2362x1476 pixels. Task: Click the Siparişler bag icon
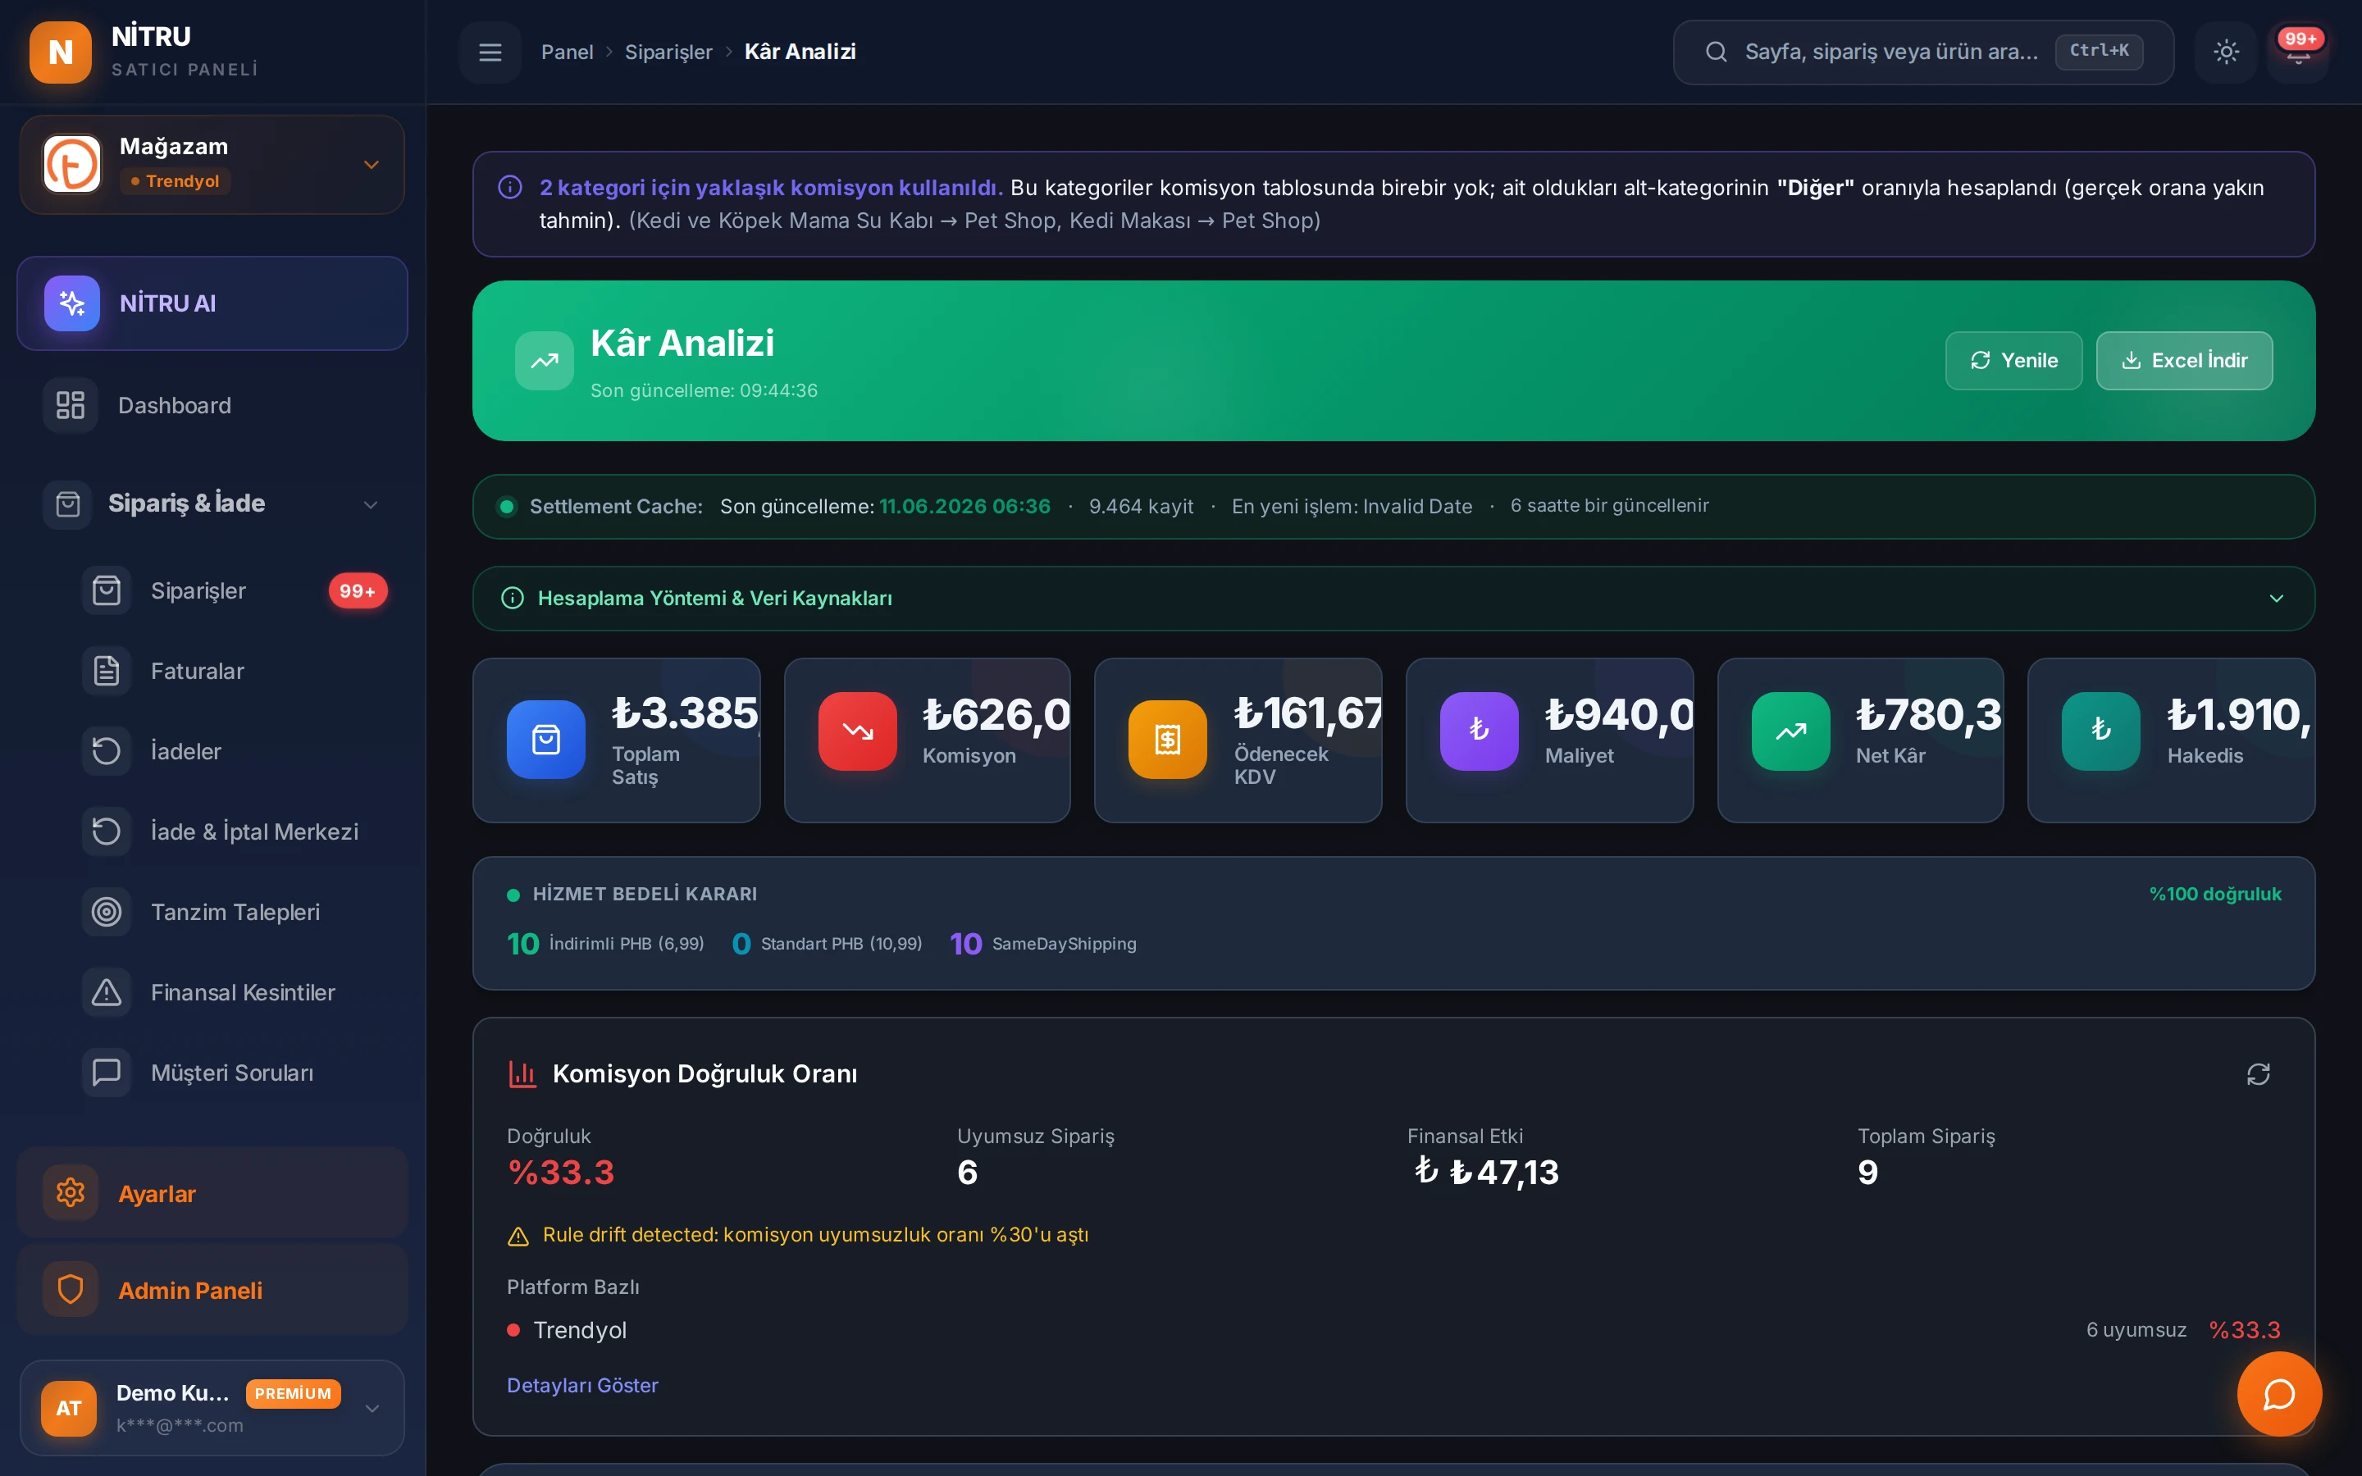click(x=107, y=590)
